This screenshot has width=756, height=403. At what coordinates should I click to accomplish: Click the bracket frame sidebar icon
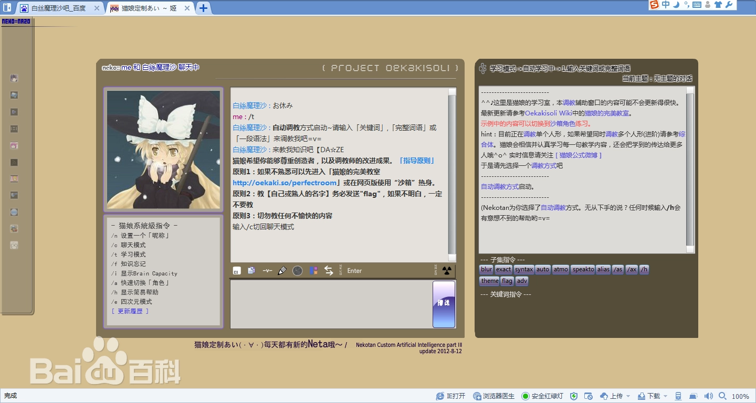14,129
